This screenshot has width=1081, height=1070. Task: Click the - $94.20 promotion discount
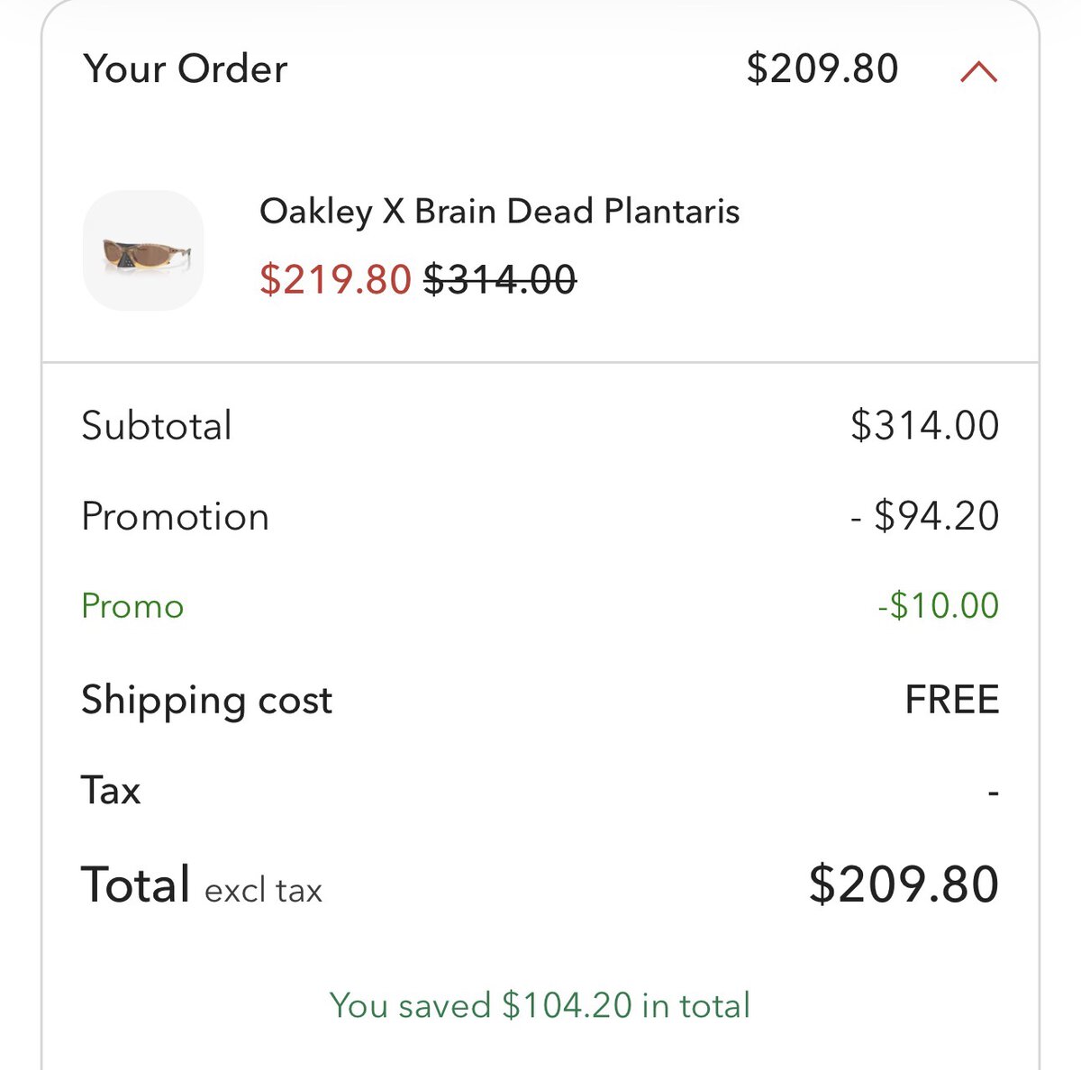(x=924, y=516)
